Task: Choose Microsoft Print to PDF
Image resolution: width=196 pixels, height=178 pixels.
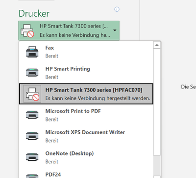Action: click(x=86, y=115)
